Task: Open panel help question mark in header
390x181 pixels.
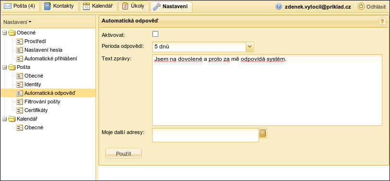Action: point(382,22)
